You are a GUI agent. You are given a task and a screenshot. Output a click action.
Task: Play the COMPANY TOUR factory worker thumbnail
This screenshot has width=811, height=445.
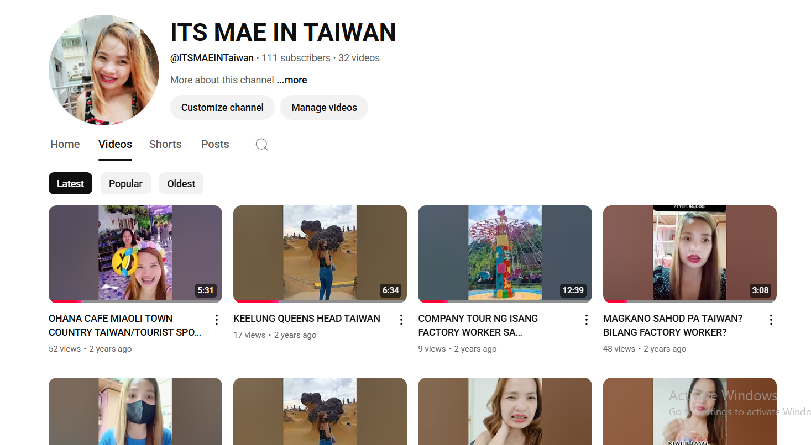pyautogui.click(x=505, y=254)
